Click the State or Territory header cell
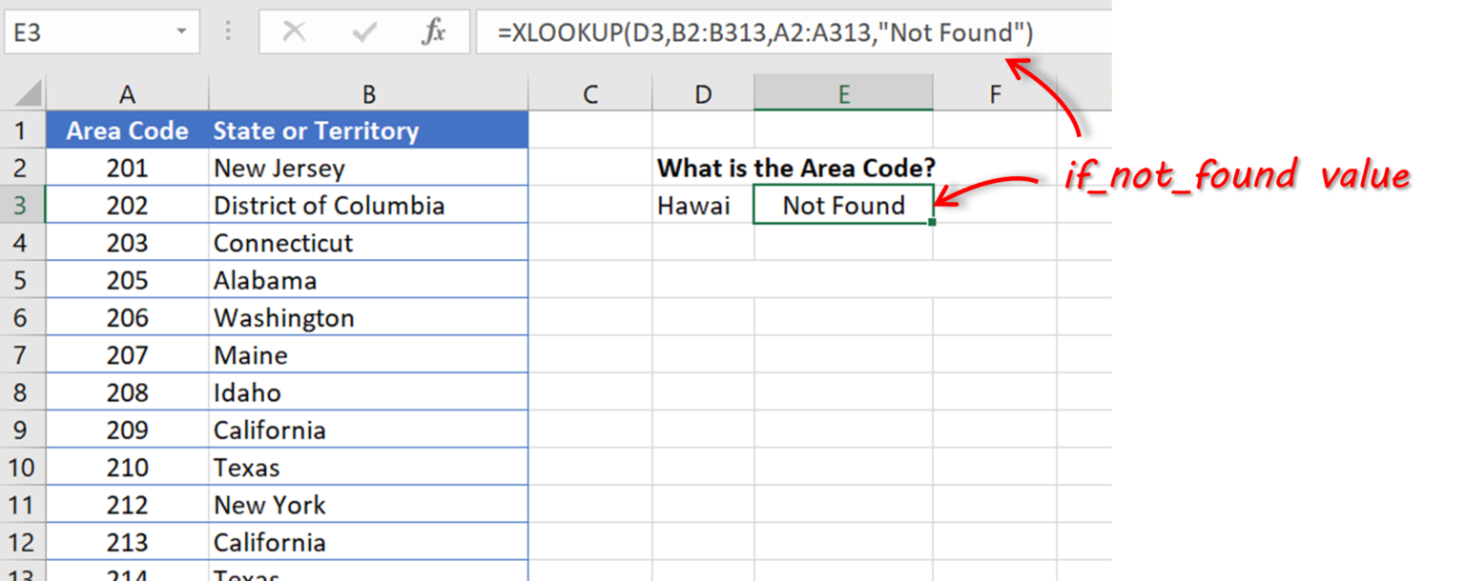The height and width of the screenshot is (581, 1465). (x=315, y=130)
